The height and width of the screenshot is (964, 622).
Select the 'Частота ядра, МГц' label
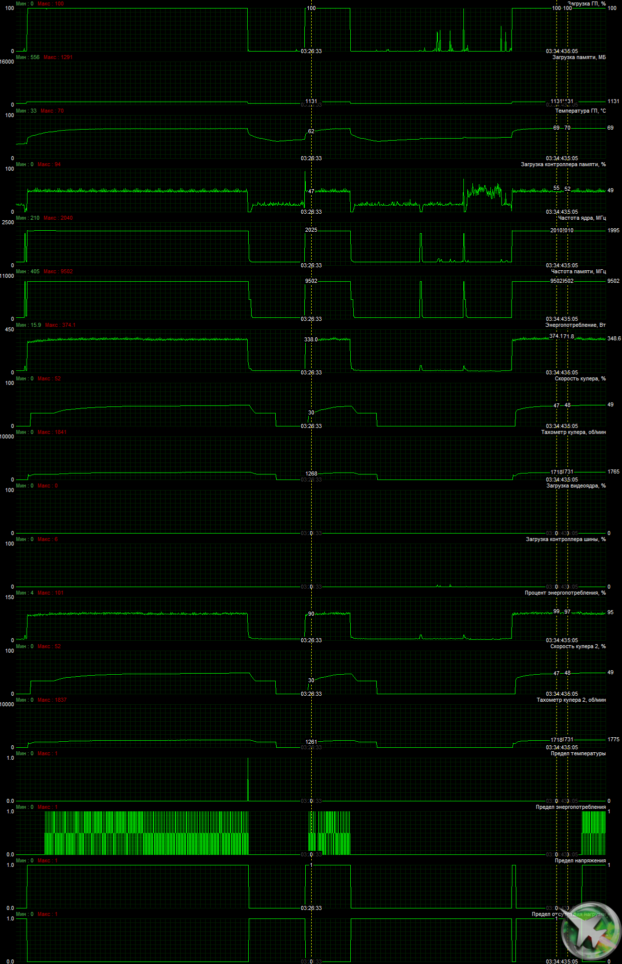pyautogui.click(x=582, y=218)
